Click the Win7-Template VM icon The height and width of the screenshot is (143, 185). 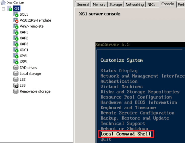point(16,26)
